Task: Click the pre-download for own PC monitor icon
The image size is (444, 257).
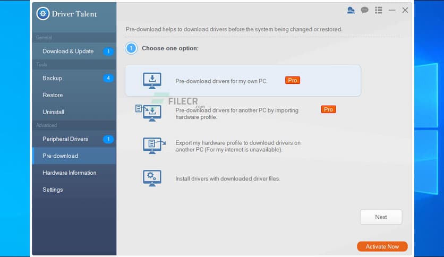Action: 152,81
